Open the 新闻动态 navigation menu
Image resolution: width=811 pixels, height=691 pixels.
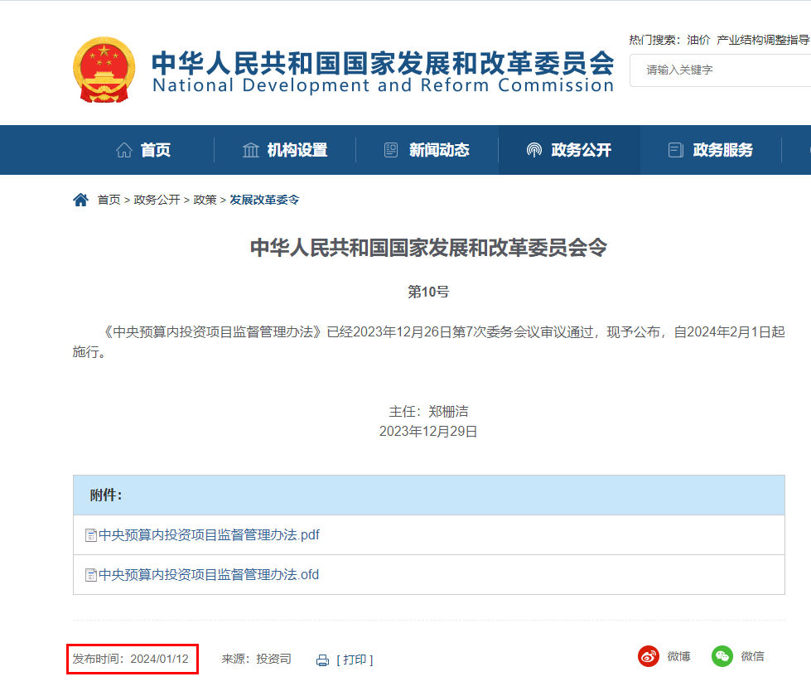pos(440,150)
